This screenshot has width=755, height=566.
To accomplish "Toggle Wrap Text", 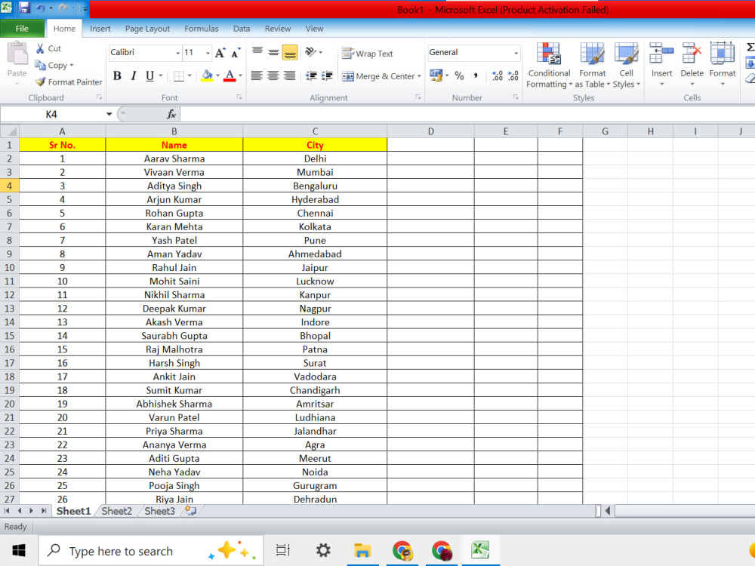I will point(368,54).
